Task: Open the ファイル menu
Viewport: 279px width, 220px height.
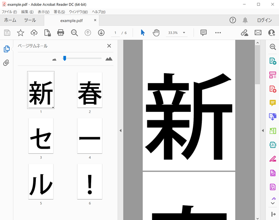Action: click(9, 12)
